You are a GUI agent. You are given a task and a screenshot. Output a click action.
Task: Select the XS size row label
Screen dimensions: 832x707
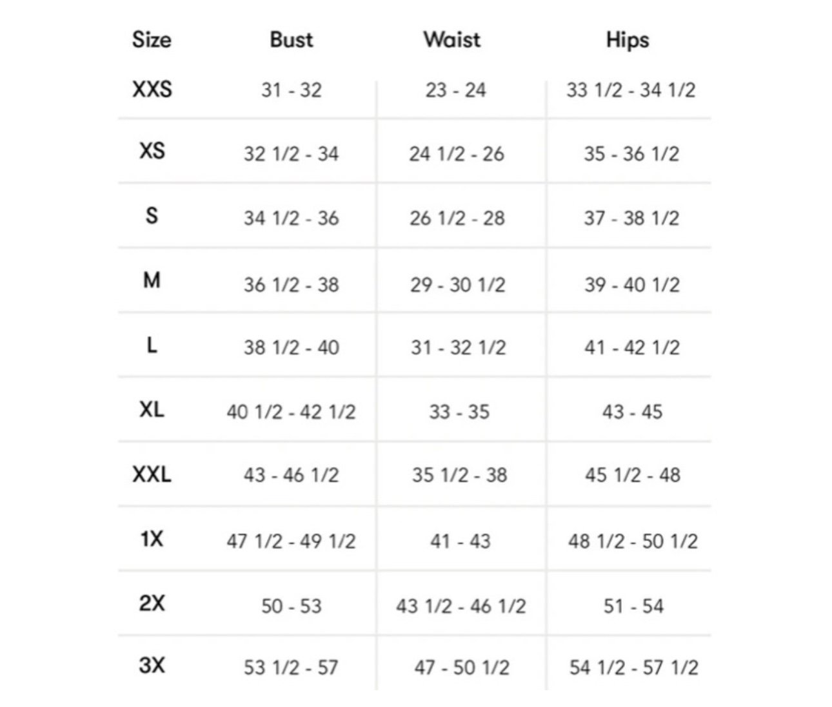(152, 151)
